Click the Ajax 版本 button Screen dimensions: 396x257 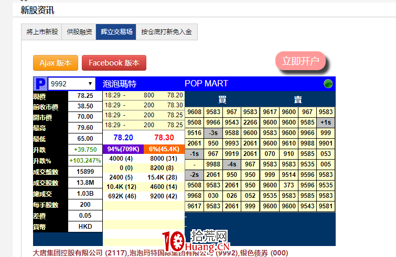pyautogui.click(x=56, y=63)
